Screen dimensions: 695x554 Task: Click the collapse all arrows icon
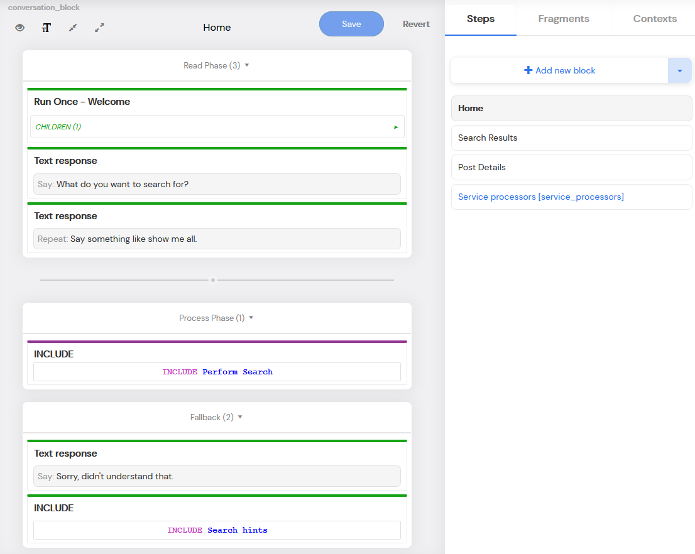click(73, 28)
